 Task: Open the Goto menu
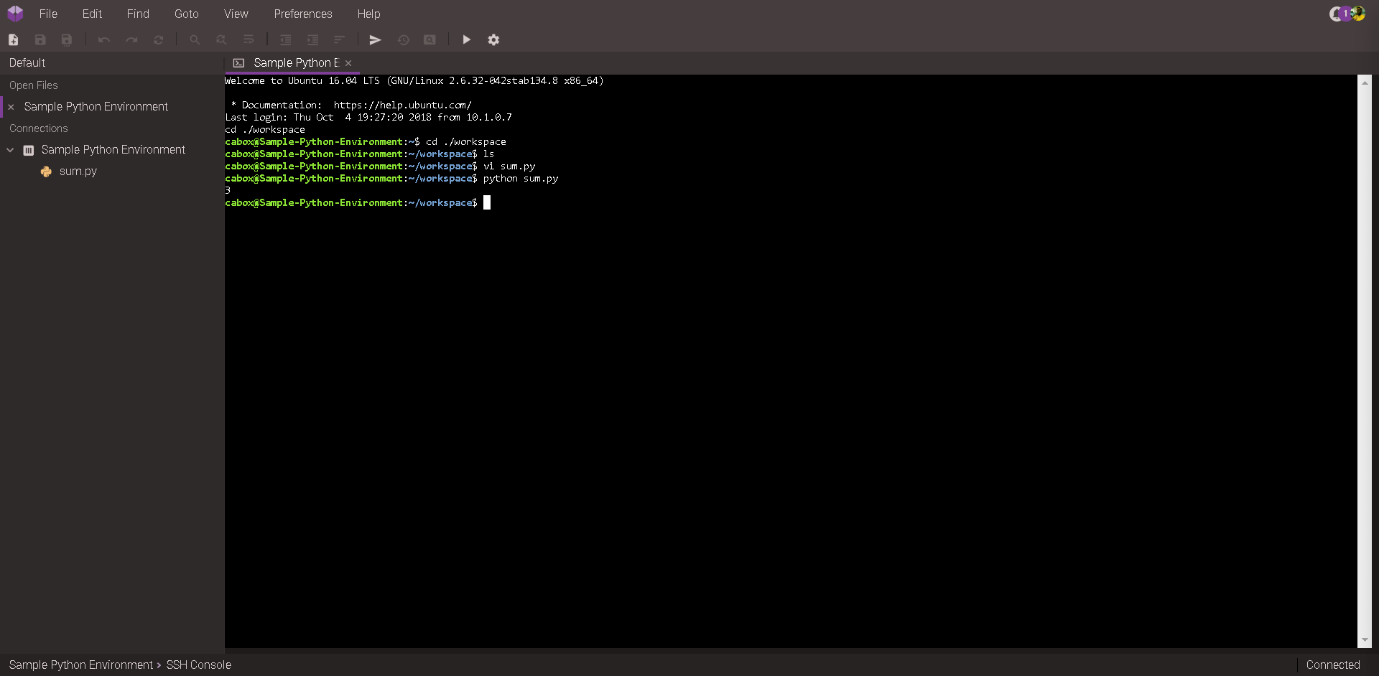(186, 14)
